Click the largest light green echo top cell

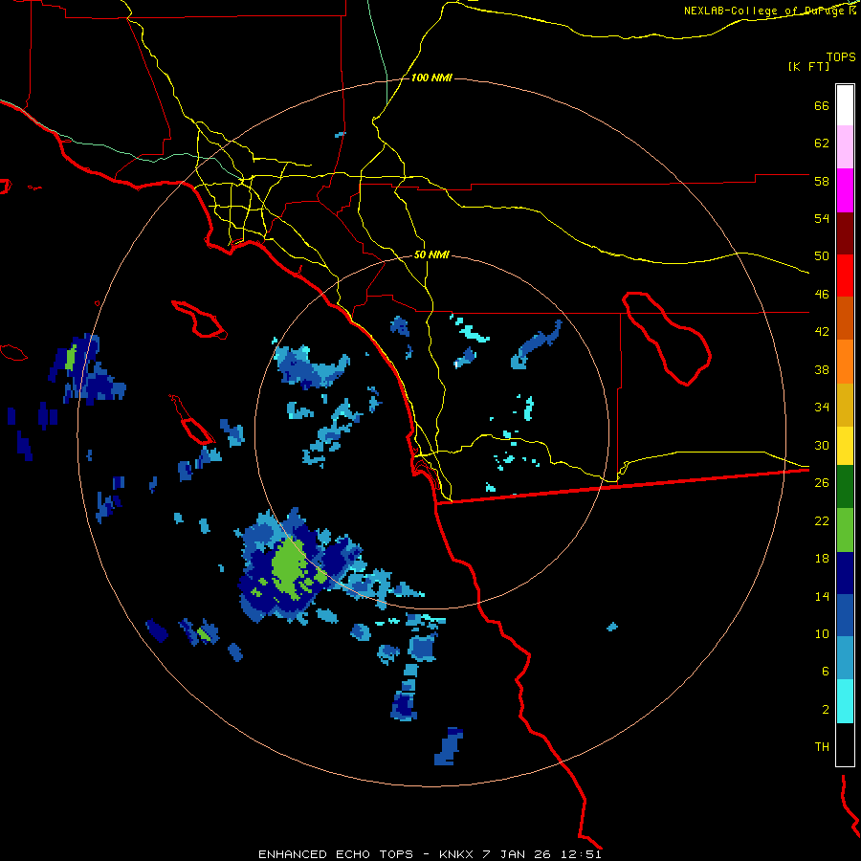pos(291,568)
